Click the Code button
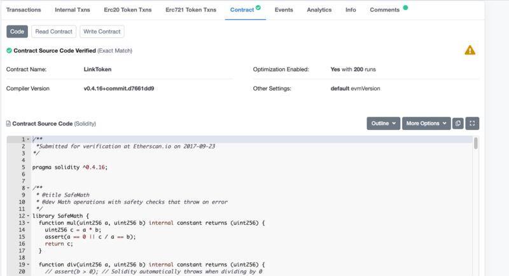Screen dimensions: 509x276 17,31
